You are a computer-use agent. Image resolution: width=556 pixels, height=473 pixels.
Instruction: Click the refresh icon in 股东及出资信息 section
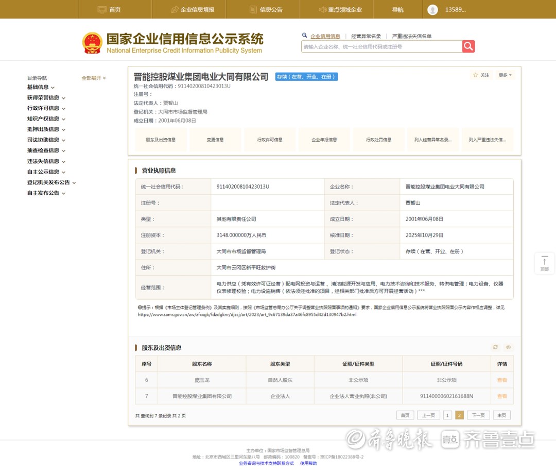coord(495,347)
